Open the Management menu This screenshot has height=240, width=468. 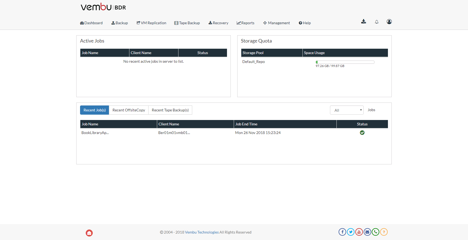[x=277, y=23]
